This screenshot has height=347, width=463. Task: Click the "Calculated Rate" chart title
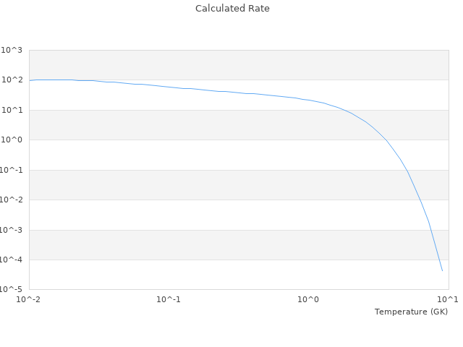[x=232, y=9]
